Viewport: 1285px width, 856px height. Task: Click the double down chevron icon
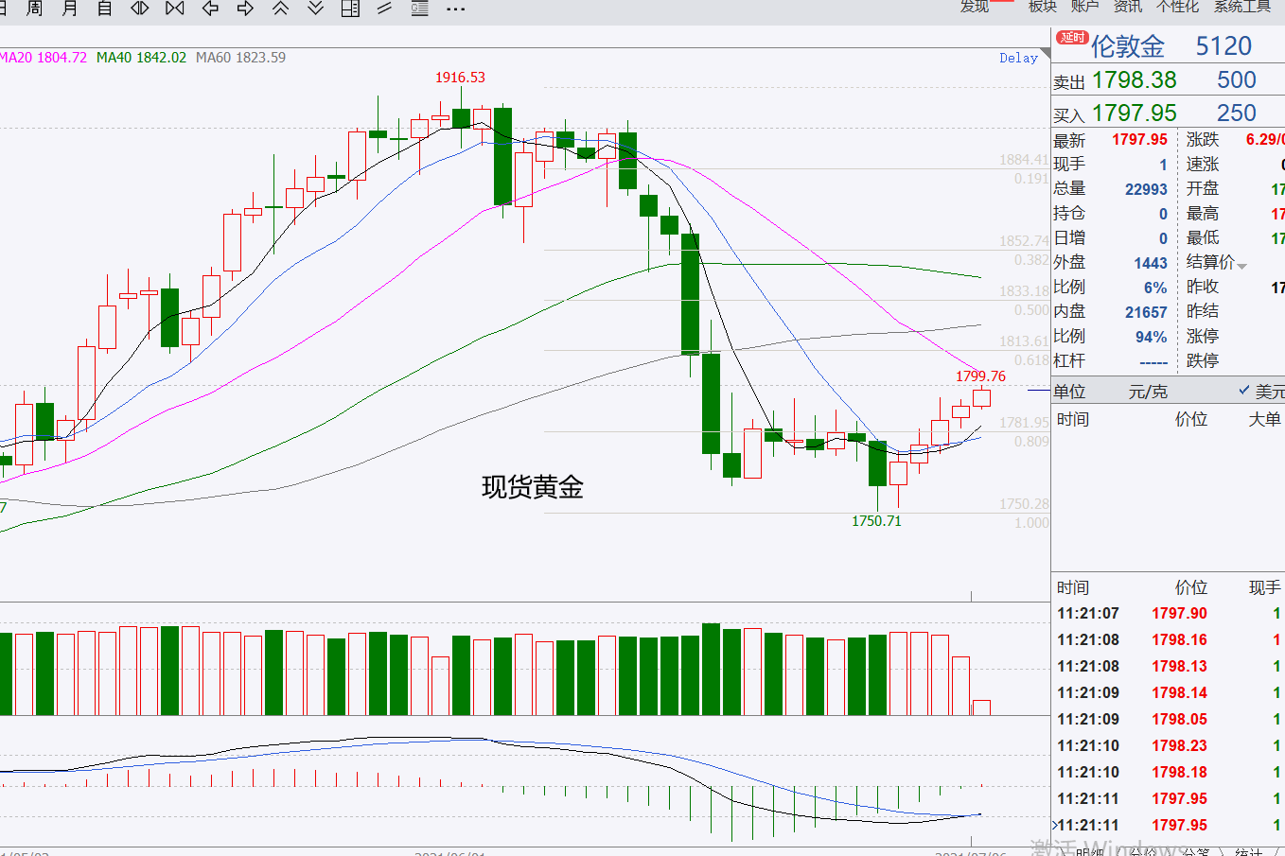[x=315, y=9]
